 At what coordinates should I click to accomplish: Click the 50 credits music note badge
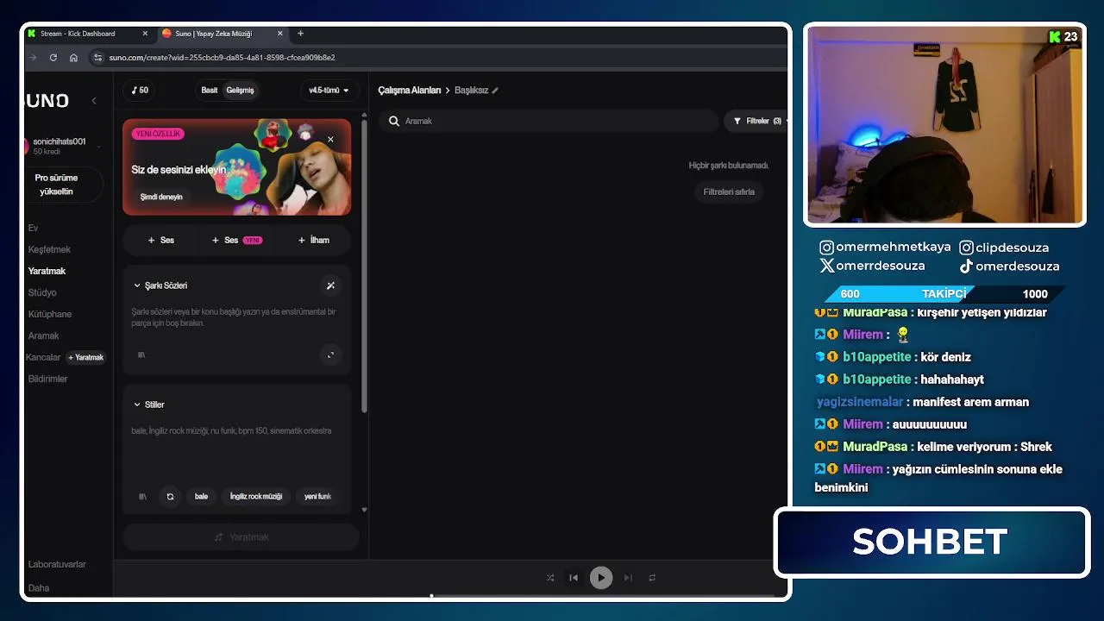[x=140, y=90]
